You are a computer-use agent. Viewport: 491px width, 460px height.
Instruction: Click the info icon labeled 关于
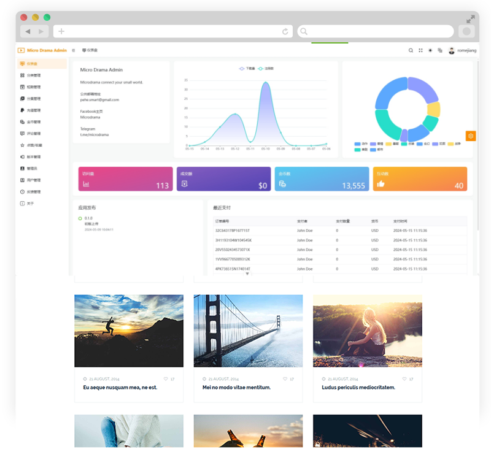[22, 203]
